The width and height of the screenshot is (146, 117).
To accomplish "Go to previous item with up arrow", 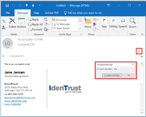I will click(27, 5).
